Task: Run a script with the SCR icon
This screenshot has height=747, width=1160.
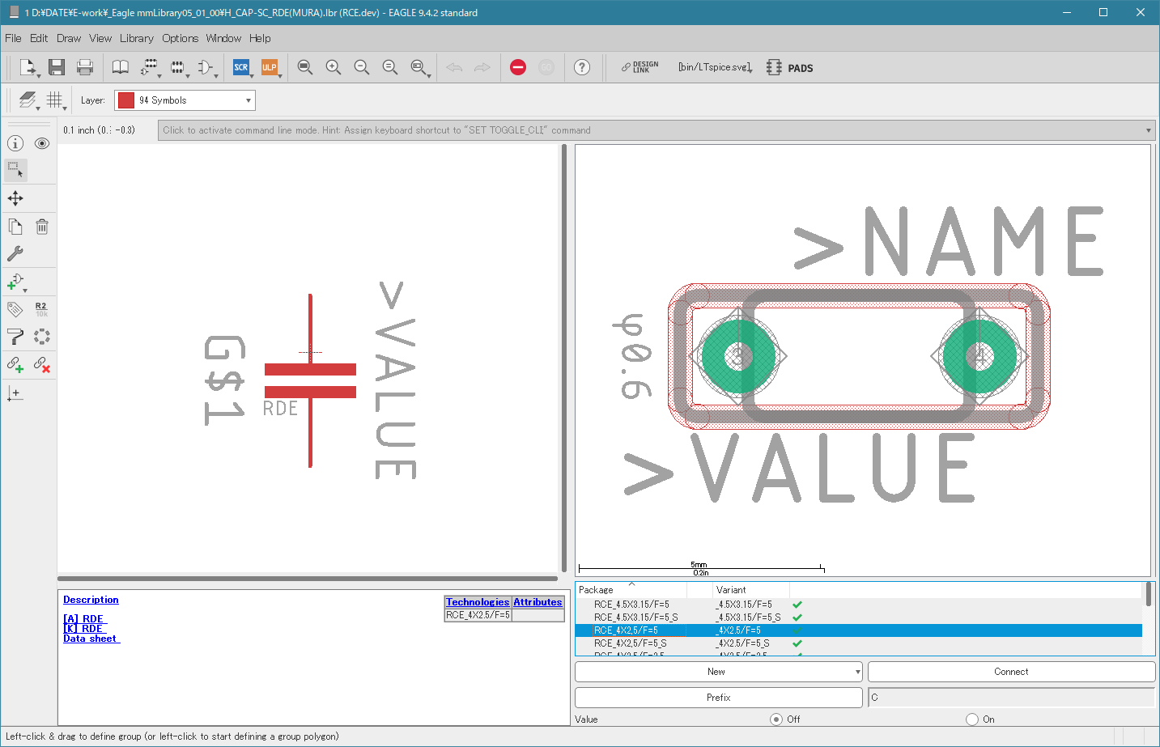Action: point(241,67)
